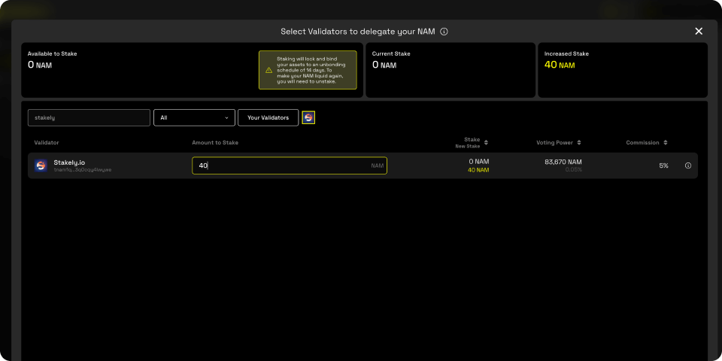This screenshot has width=722, height=361.
Task: Sort by Voting Power column arrows
Action: tap(579, 143)
